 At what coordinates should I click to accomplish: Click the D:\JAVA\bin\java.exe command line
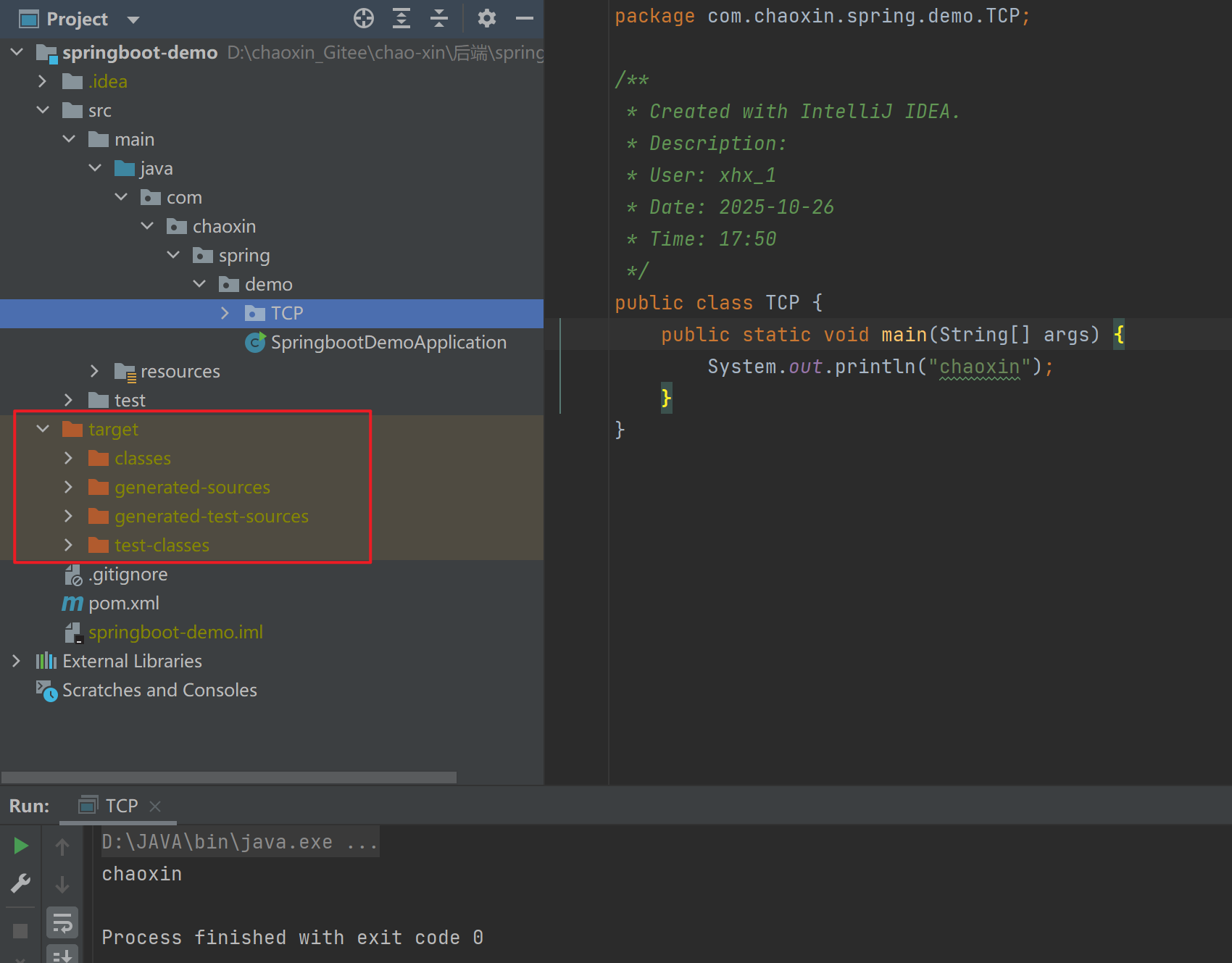click(x=239, y=842)
